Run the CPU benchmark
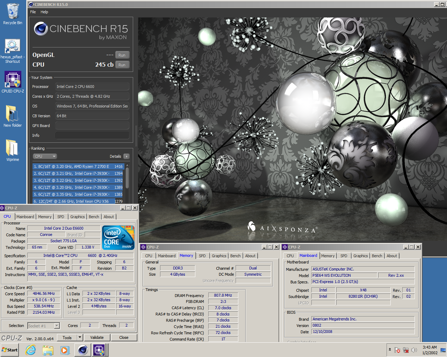447x357 pixels. [x=122, y=65]
